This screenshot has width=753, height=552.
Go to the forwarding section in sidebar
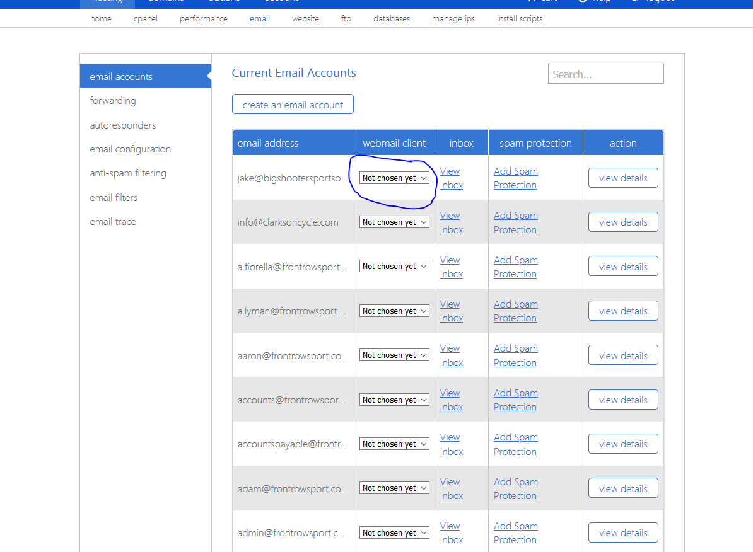pyautogui.click(x=113, y=101)
